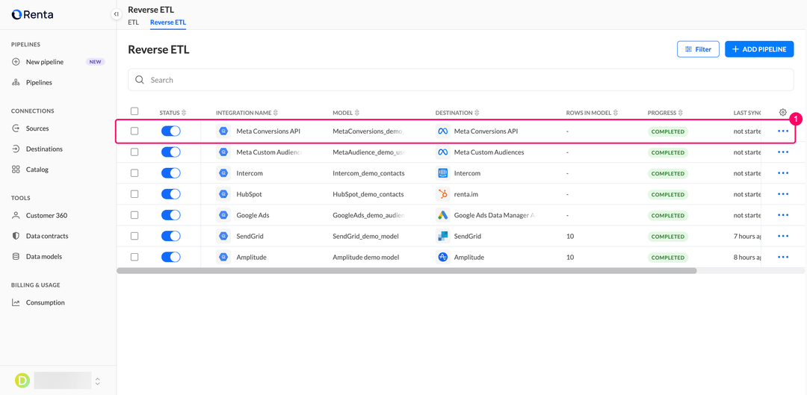Click the BigQuery source icon in the Google Ads row
Screen dimensions: 807x395
click(223, 216)
